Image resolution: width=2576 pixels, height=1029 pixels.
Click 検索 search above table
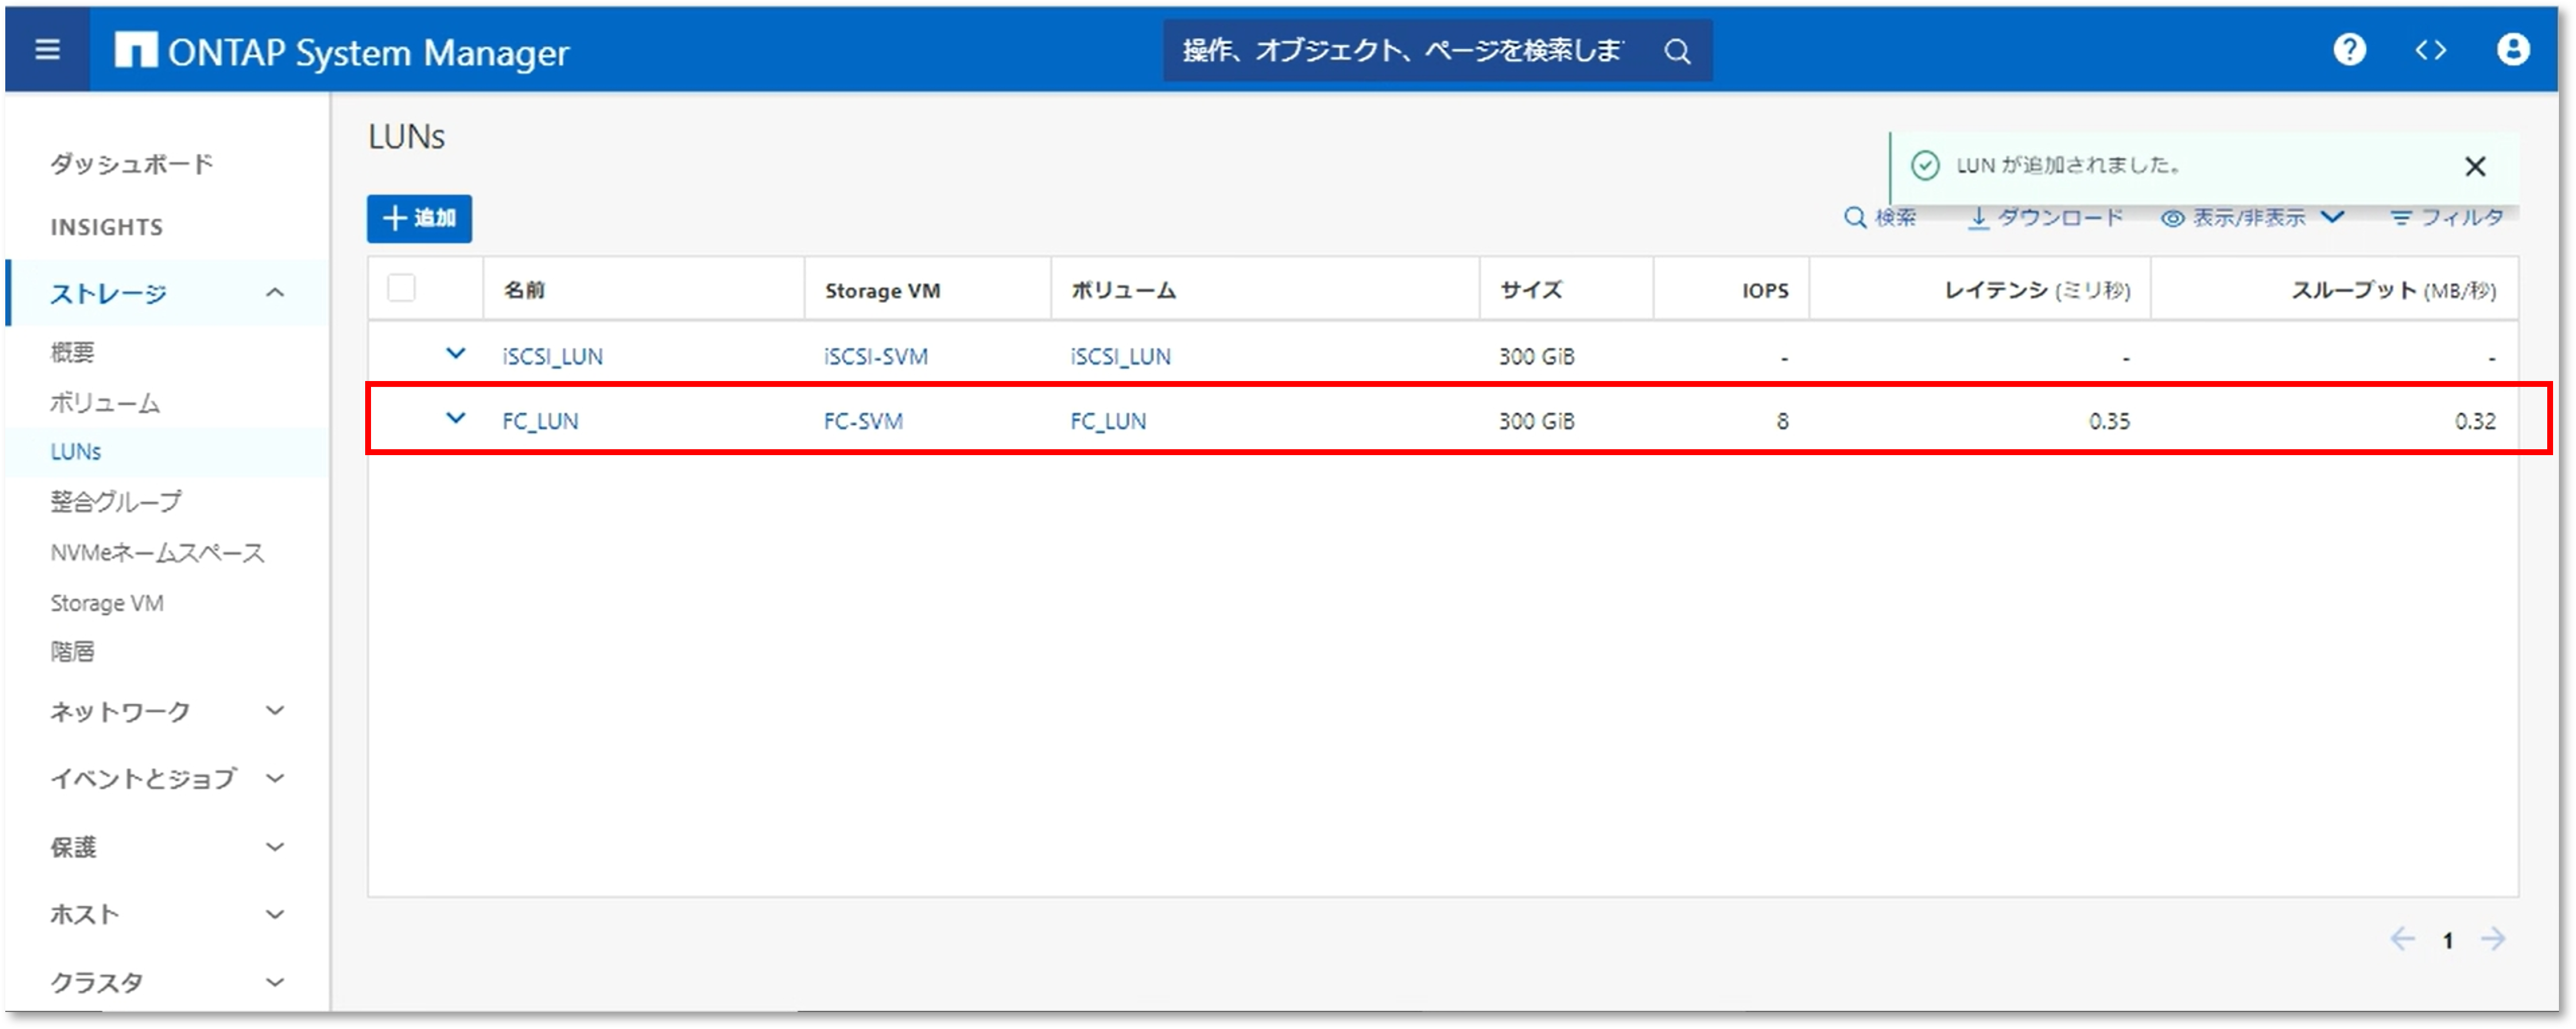(1880, 218)
